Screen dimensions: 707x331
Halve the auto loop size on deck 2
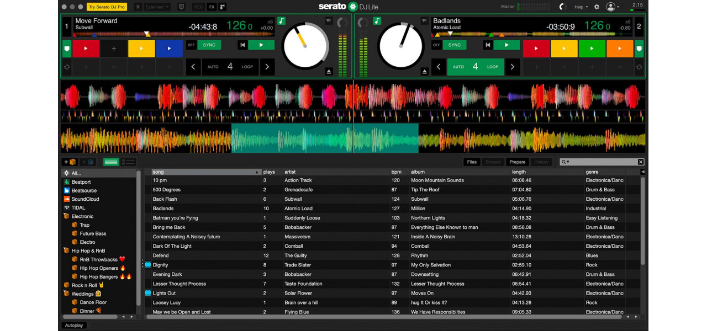click(x=439, y=67)
